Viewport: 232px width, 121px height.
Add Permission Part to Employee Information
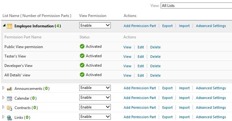click(140, 26)
